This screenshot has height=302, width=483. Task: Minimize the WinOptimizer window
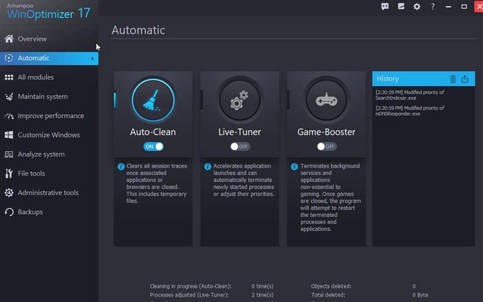tap(448, 6)
